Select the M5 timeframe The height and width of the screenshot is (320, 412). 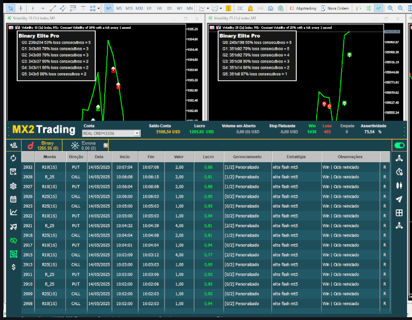(x=119, y=8)
